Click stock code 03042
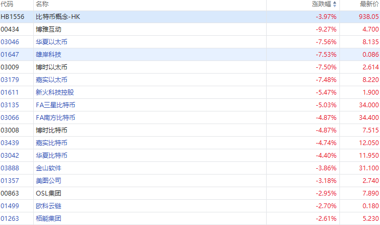Screen dimensions: 380x225 (9, 155)
